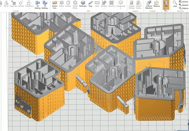This screenshot has height=131, width=189.
Task: Expand the Section Cut dropdown arrow
Action: pyautogui.click(x=56, y=8)
